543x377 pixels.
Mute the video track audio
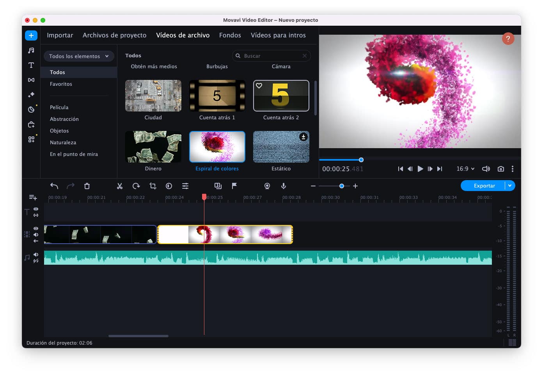click(35, 235)
